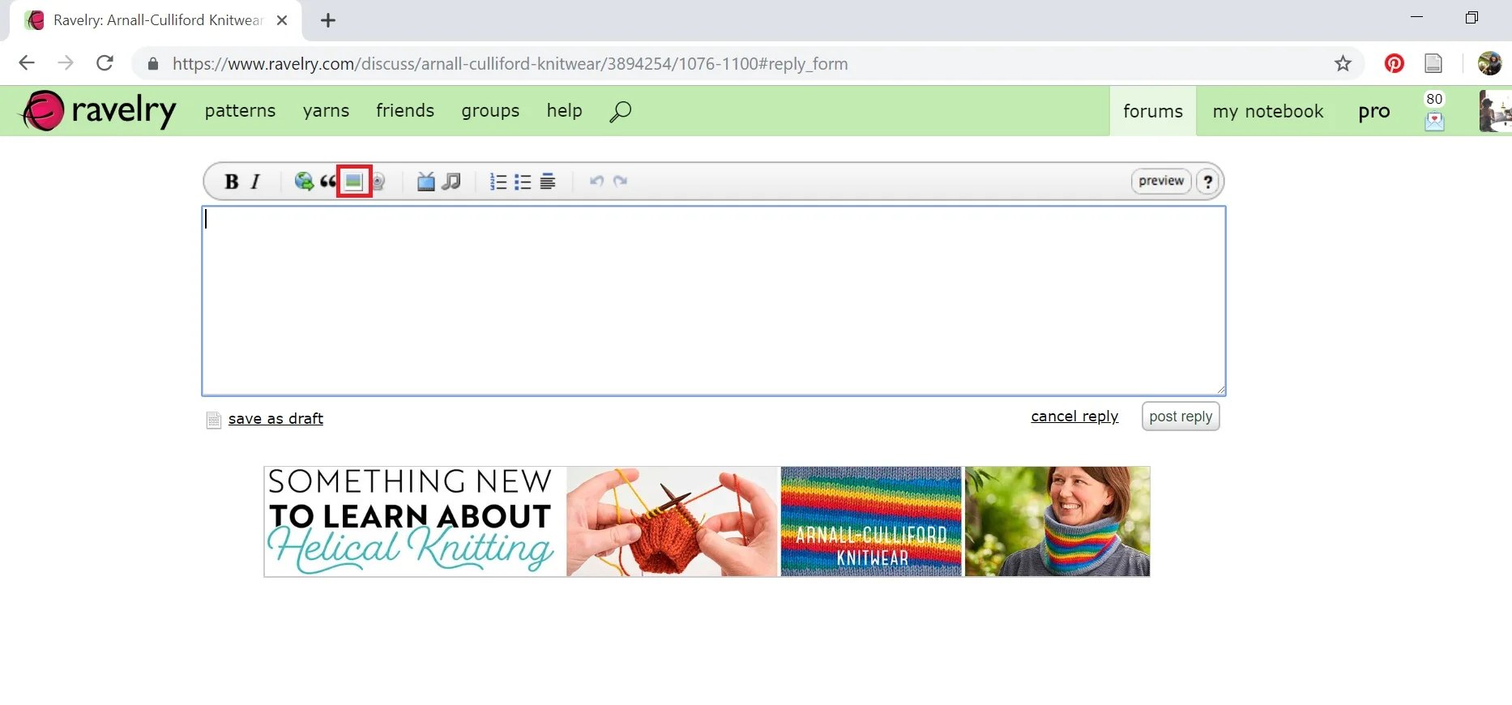Center-align text using the alignment icon
The height and width of the screenshot is (705, 1512).
pos(548,182)
